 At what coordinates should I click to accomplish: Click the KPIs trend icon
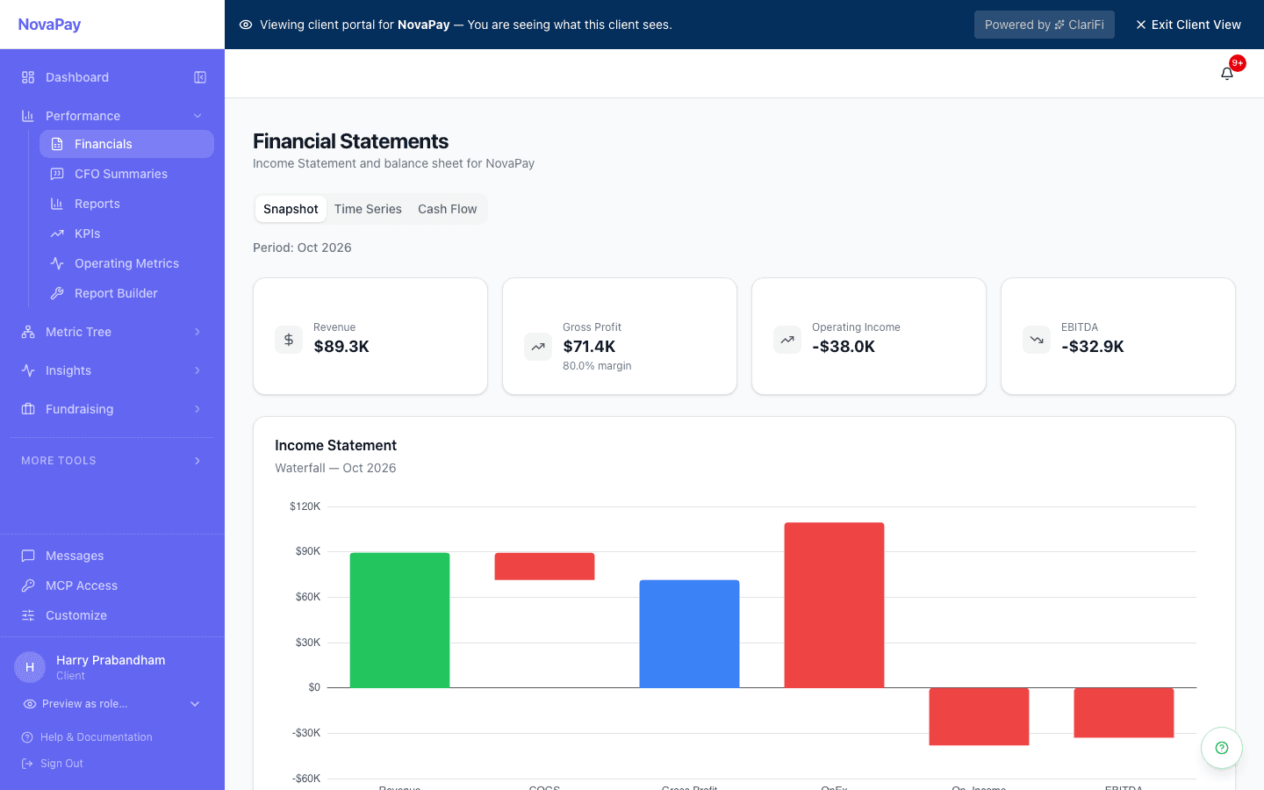click(57, 233)
